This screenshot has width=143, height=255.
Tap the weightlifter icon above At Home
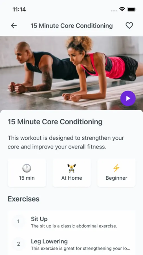click(72, 168)
